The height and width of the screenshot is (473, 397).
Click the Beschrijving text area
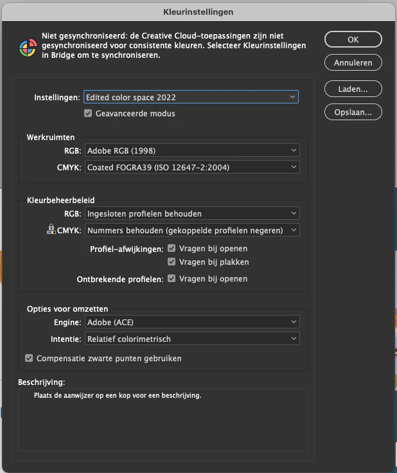coord(163,420)
